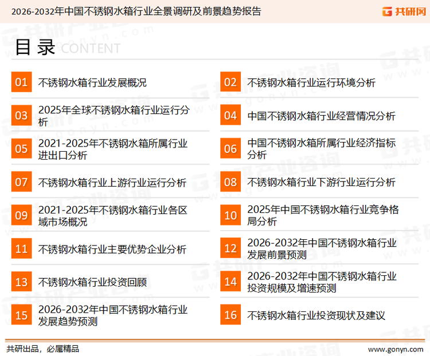Click the 目录 heading
430x356 pixels.
click(35, 48)
